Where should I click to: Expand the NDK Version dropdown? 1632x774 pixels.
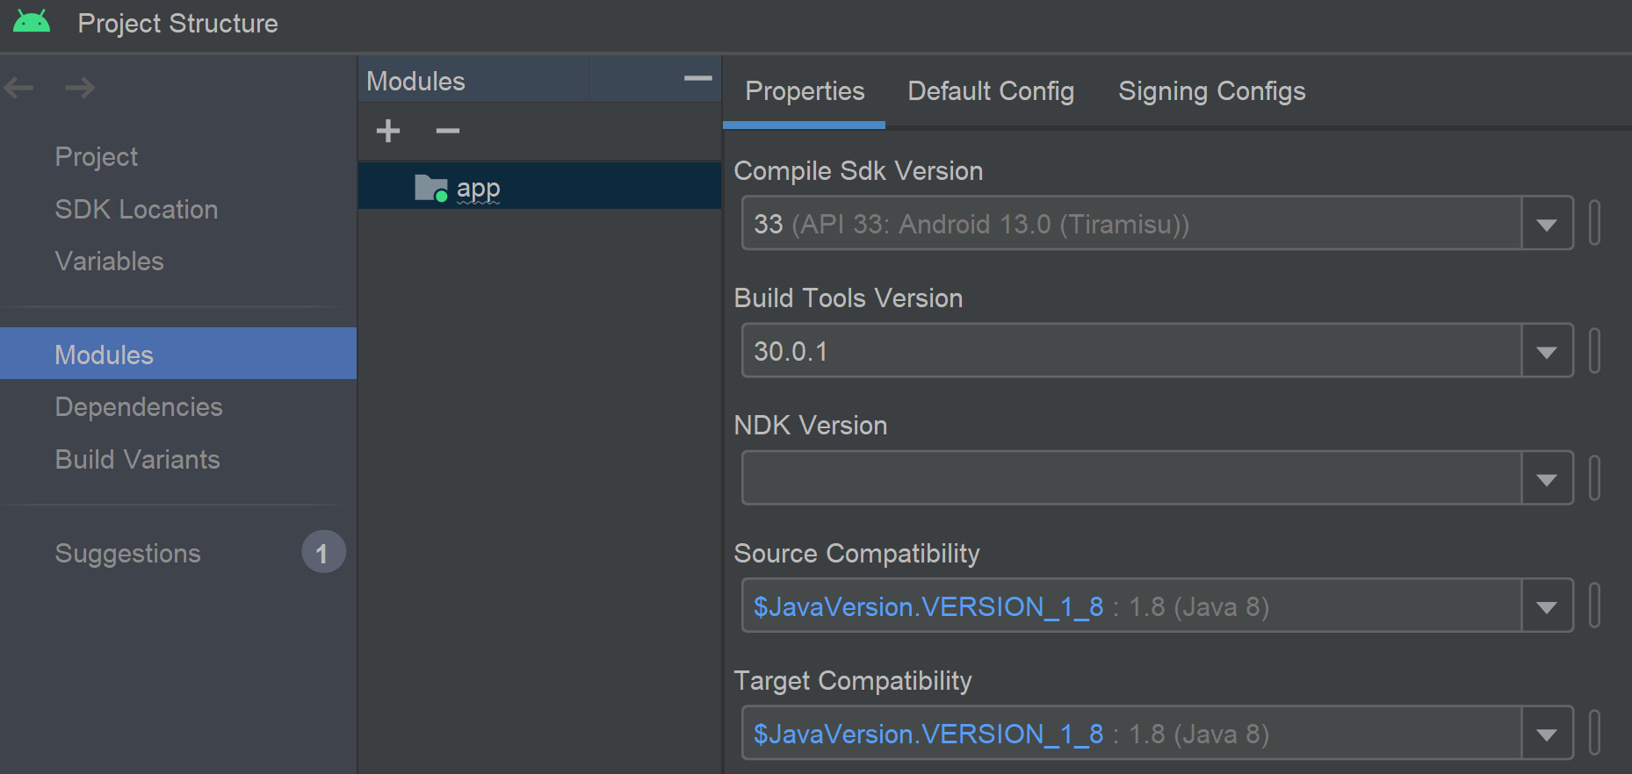(x=1547, y=478)
